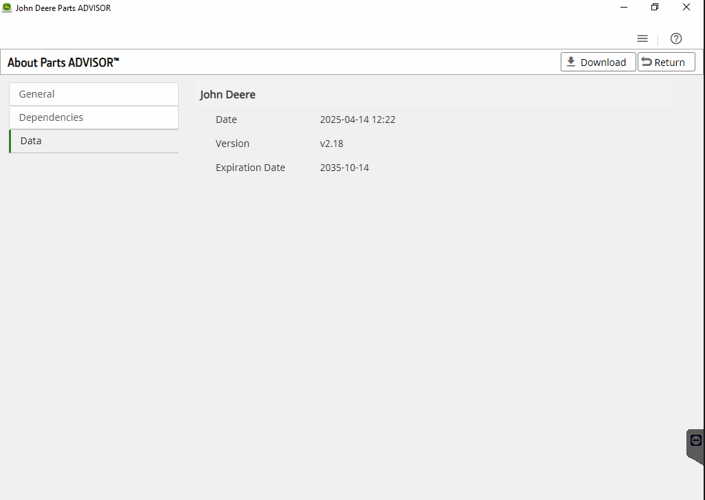Click the version value v2.18
This screenshot has width=705, height=500.
point(331,144)
